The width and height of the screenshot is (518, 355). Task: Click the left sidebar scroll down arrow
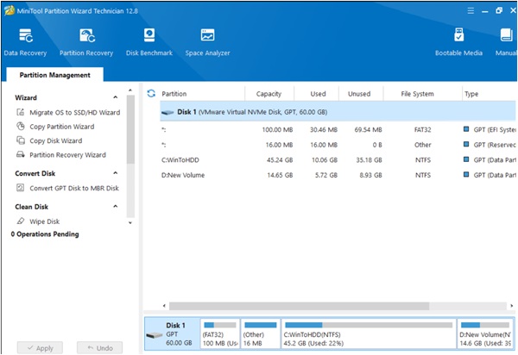pyautogui.click(x=130, y=223)
